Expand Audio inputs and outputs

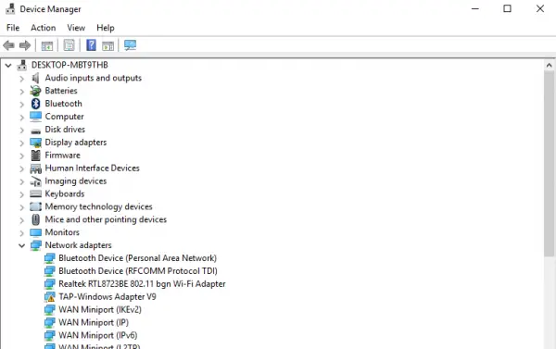[21, 79]
